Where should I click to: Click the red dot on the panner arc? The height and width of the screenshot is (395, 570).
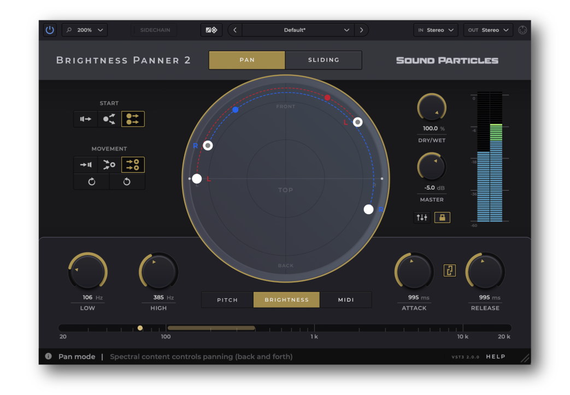(x=327, y=97)
